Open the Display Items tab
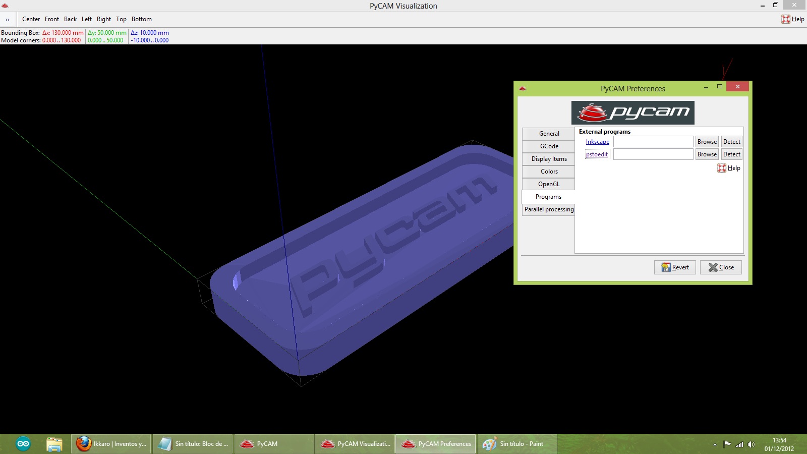 (549, 159)
